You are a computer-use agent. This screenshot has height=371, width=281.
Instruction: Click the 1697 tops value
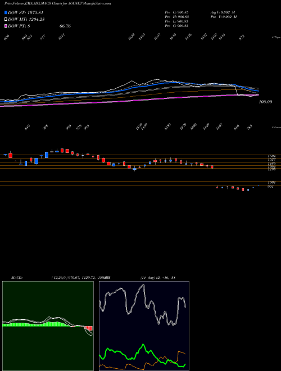157,37
